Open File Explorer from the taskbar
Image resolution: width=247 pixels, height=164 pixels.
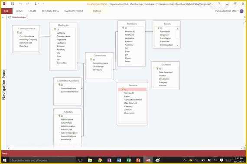pos(90,160)
